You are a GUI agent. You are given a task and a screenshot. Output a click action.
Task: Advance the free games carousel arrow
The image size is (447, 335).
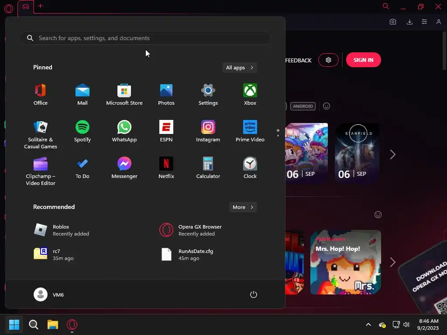coord(392,262)
